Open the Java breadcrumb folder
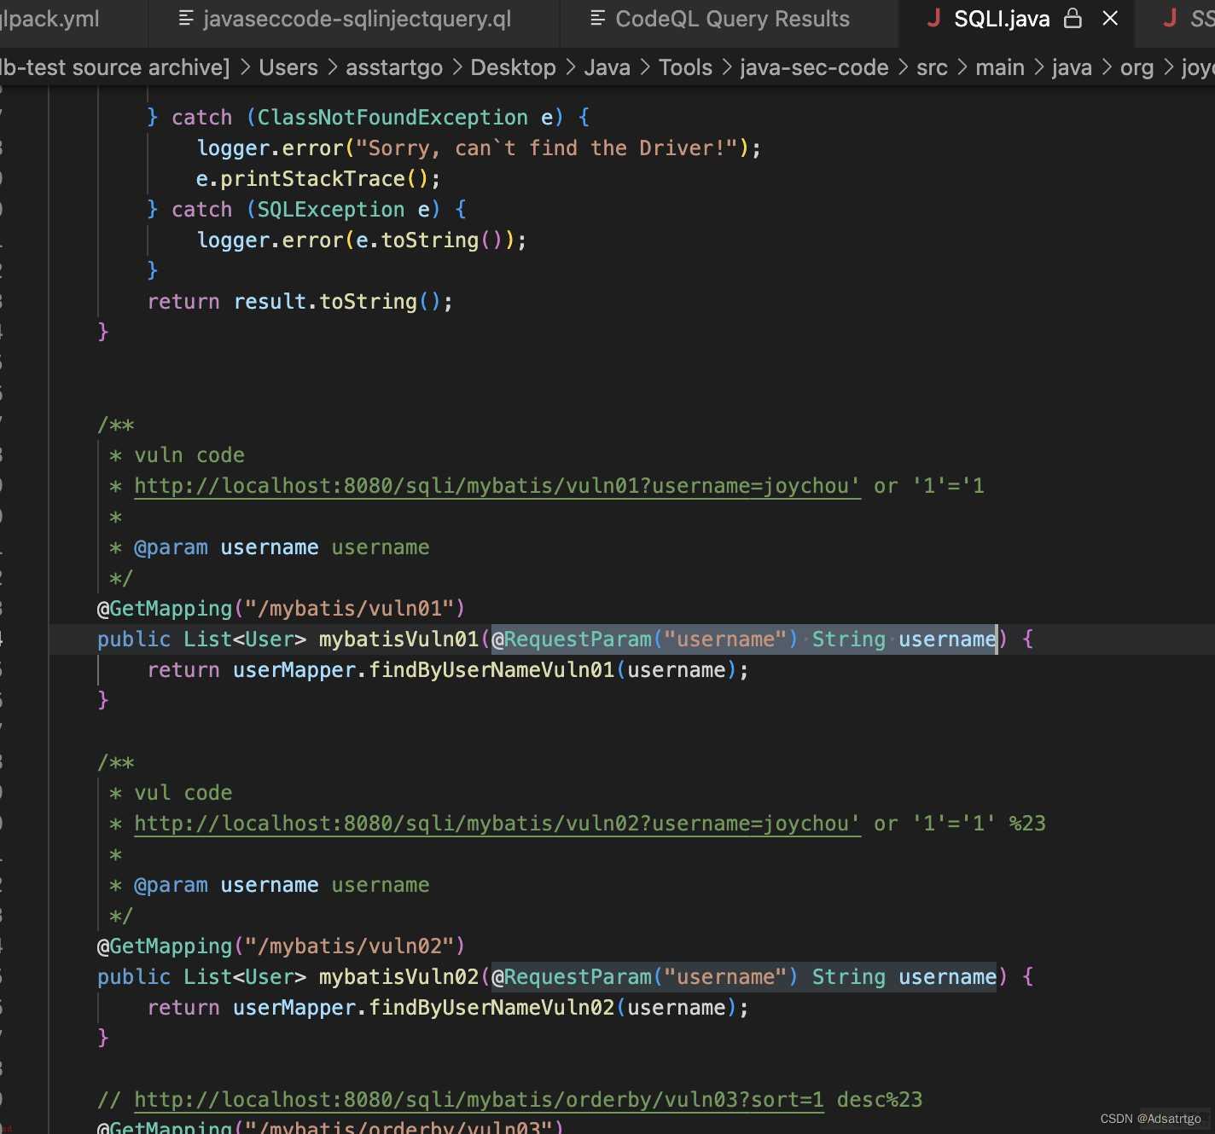 [x=607, y=67]
